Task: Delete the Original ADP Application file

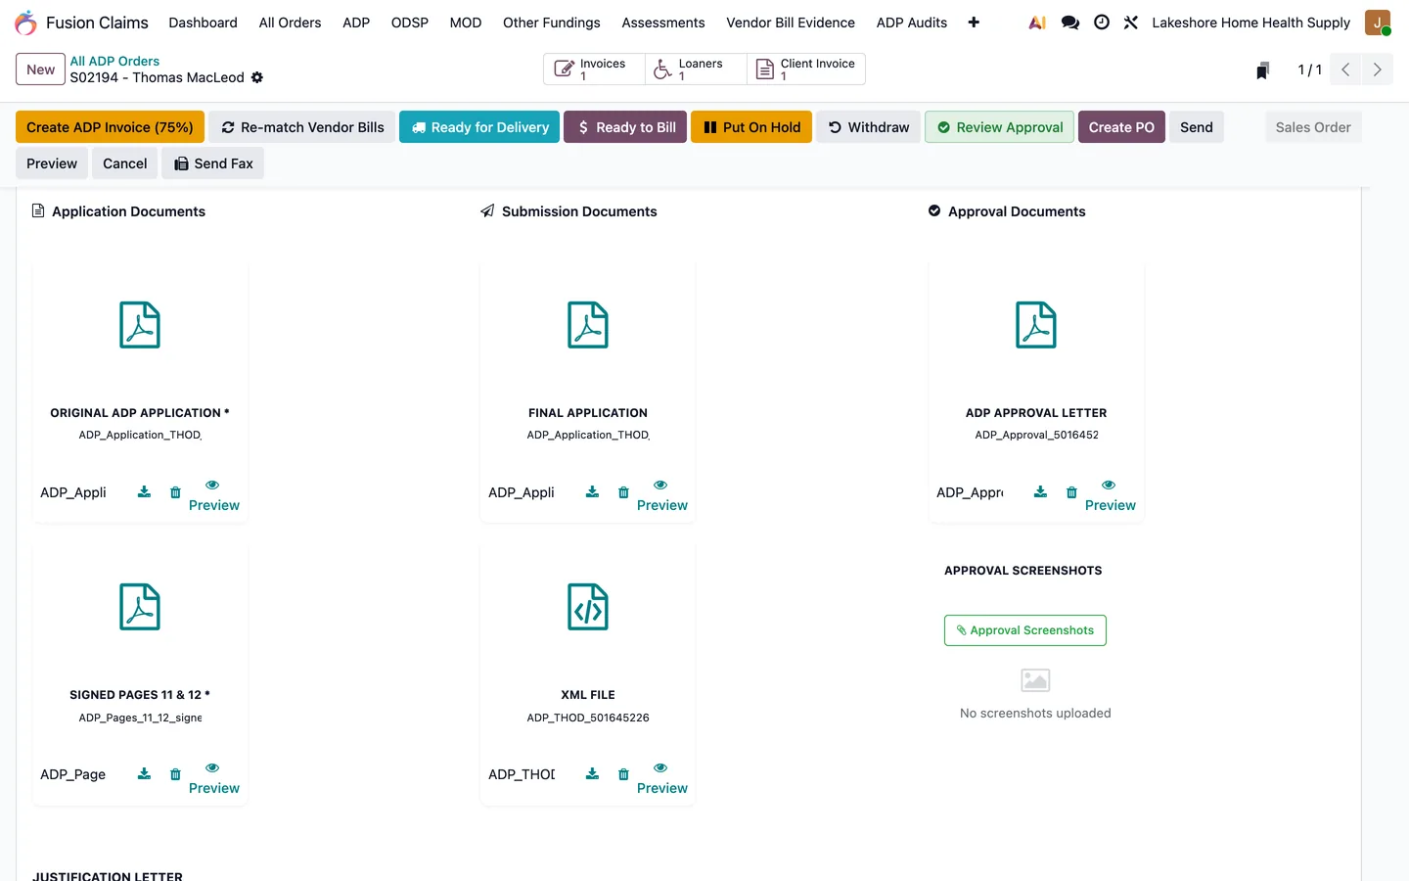Action: tap(175, 492)
